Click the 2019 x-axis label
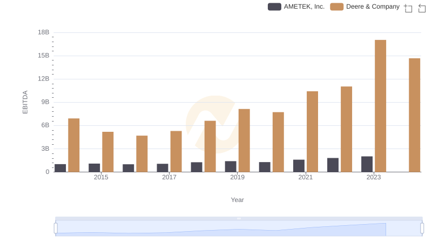432x249 pixels. 237,177
